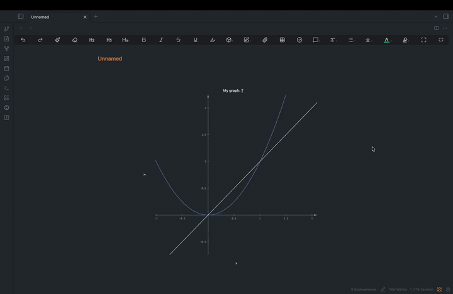Open a new tab with plus
Viewport: 453px width, 294px height.
(96, 17)
